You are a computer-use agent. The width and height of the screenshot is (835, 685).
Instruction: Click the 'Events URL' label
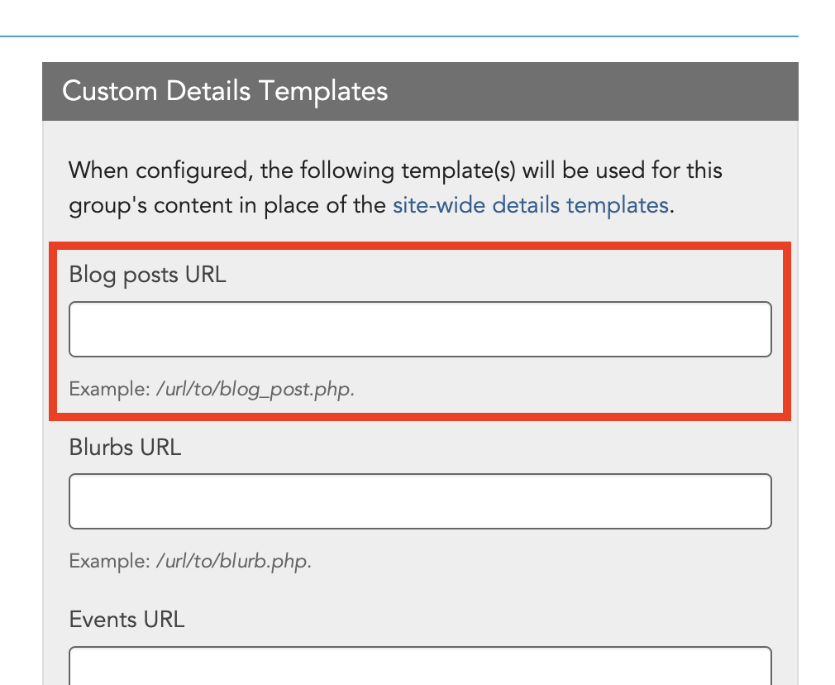[126, 620]
